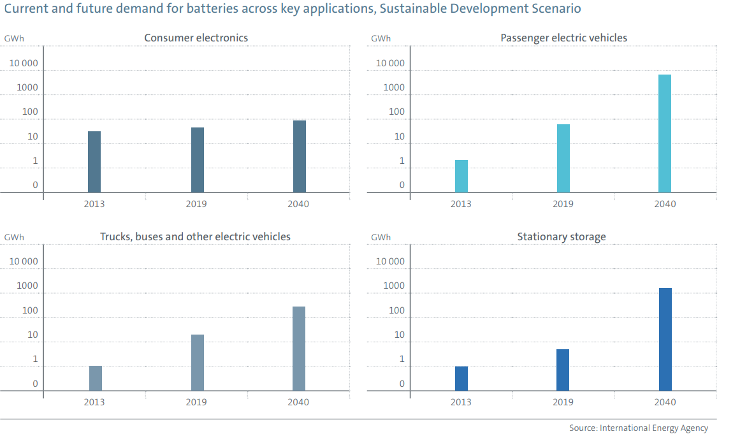Click the 10 000 axis label in Stationary storage
The width and height of the screenshot is (733, 441).
tap(390, 261)
